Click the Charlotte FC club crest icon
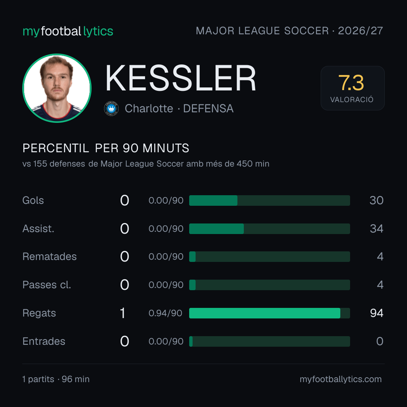Screen dimensions: 407x407 [111, 109]
